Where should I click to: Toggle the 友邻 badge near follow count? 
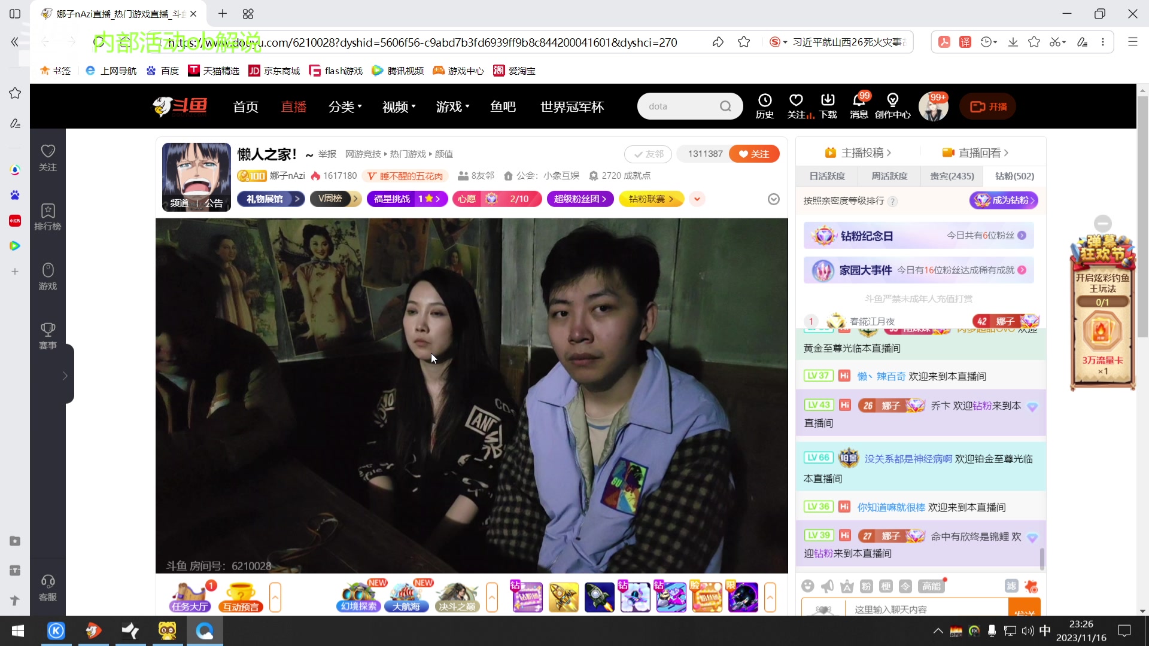[648, 154]
